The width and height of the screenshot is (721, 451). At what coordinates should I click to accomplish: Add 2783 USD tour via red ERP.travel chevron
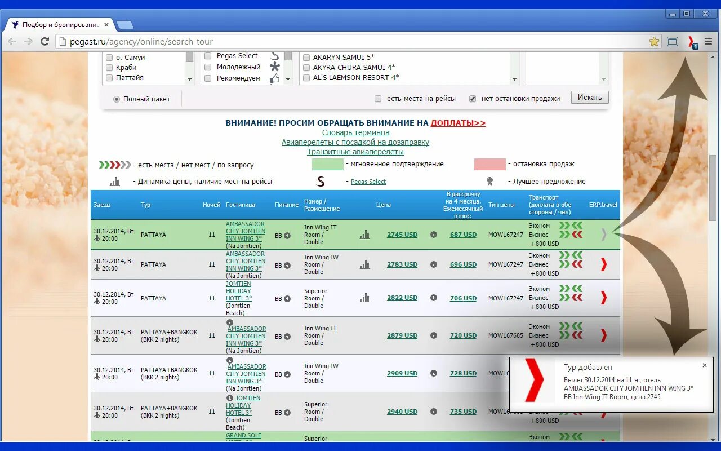click(604, 264)
